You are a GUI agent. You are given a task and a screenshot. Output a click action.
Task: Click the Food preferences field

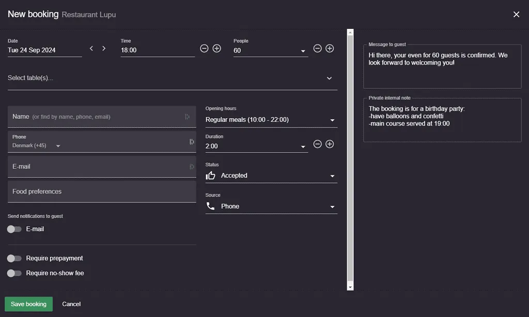tap(102, 192)
